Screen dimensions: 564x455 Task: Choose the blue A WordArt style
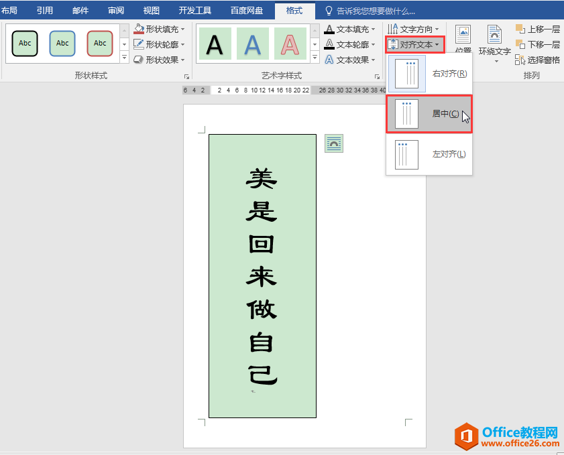pyautogui.click(x=252, y=44)
